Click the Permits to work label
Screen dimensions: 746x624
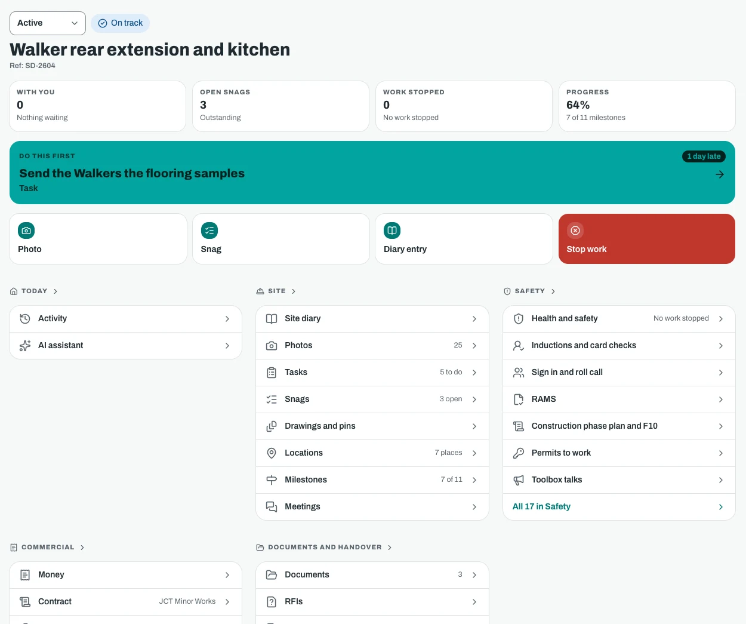561,453
